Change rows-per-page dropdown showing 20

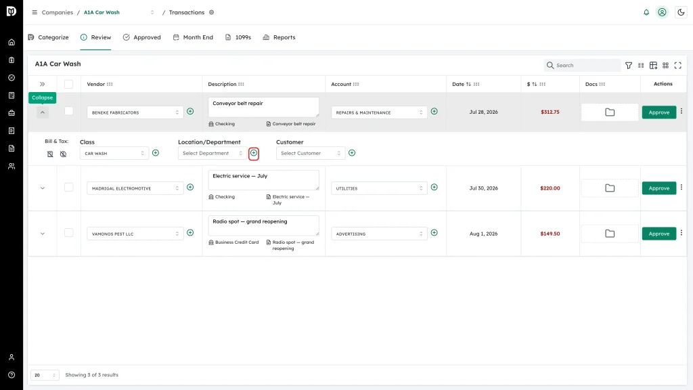pyautogui.click(x=45, y=375)
